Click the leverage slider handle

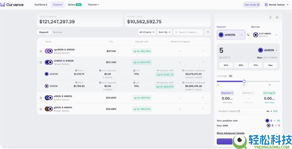click(x=244, y=81)
